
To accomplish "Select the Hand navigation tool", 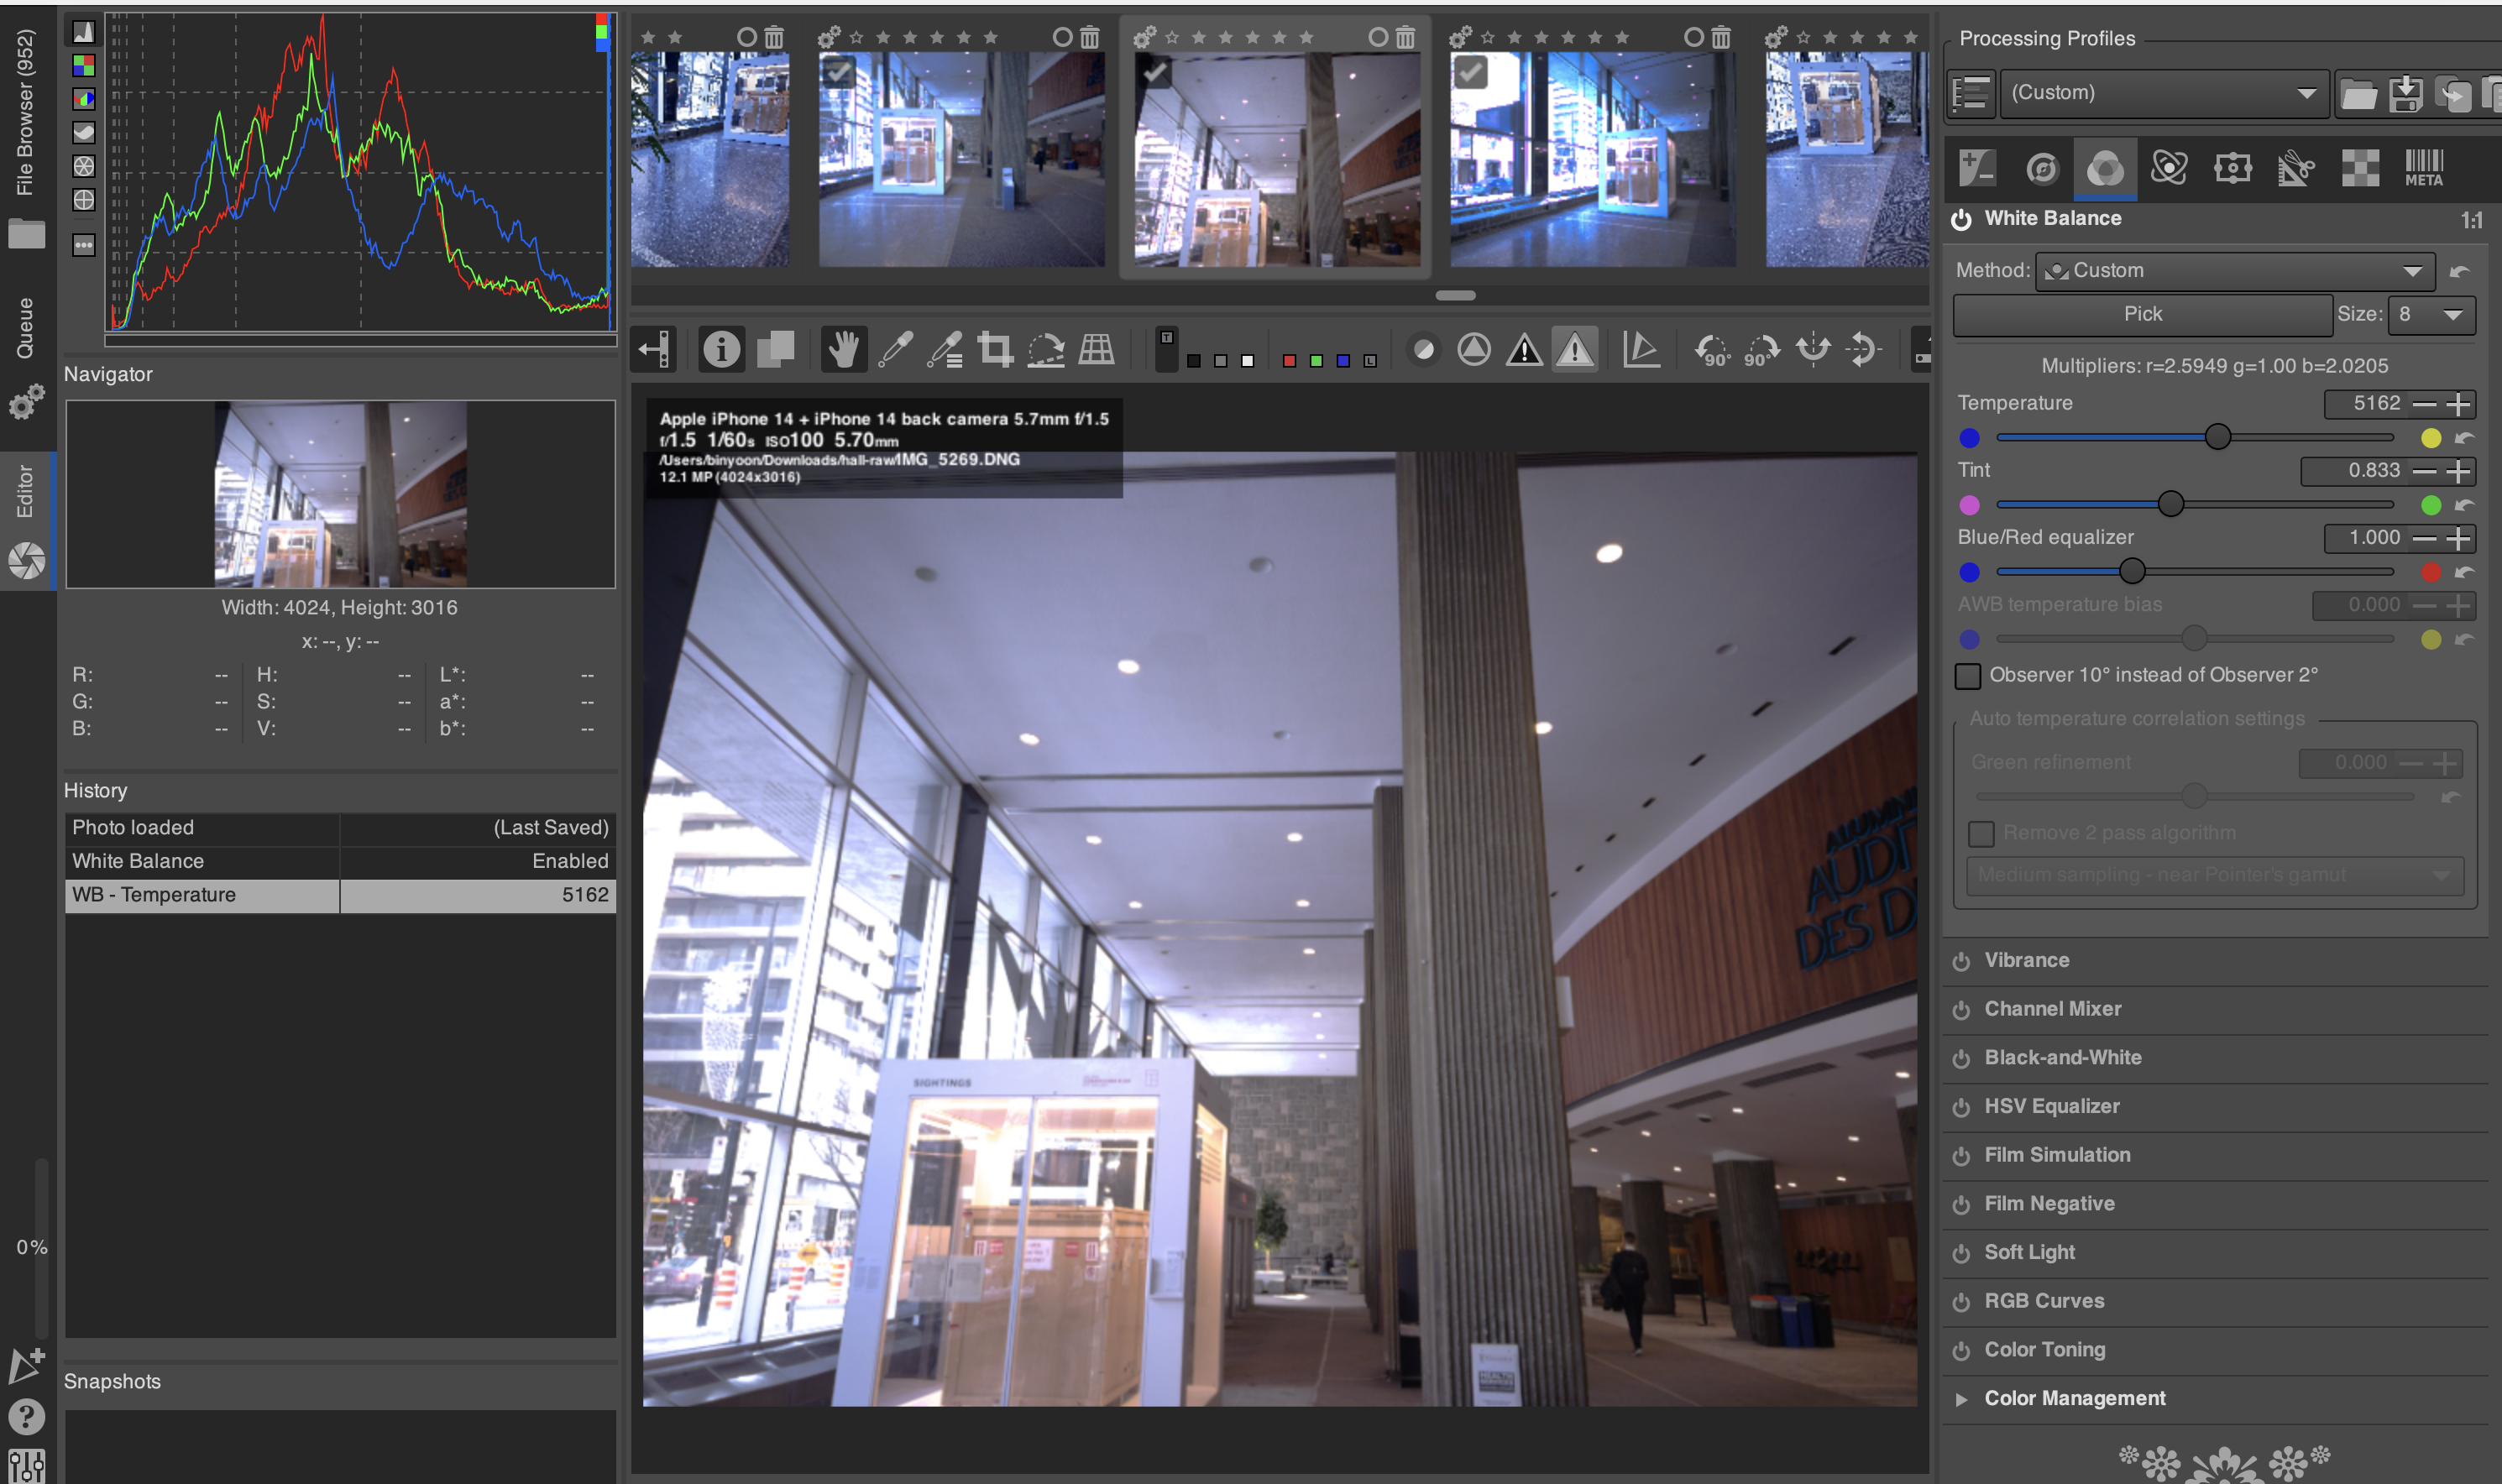I will (x=843, y=349).
